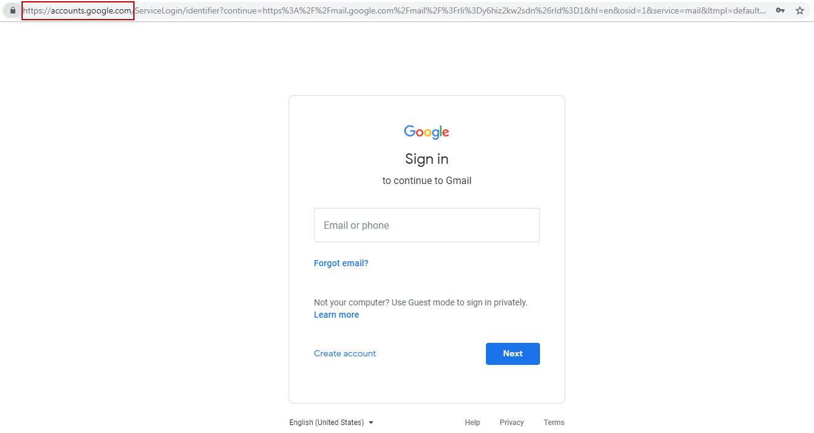Click the padlock site info icon
Screen dimensions: 814x433
(x=14, y=10)
